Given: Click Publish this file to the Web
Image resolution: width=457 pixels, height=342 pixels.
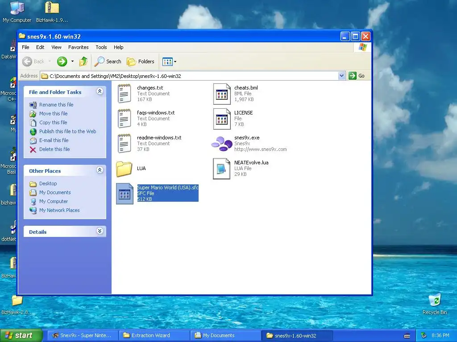Looking at the screenshot, I should (x=68, y=131).
